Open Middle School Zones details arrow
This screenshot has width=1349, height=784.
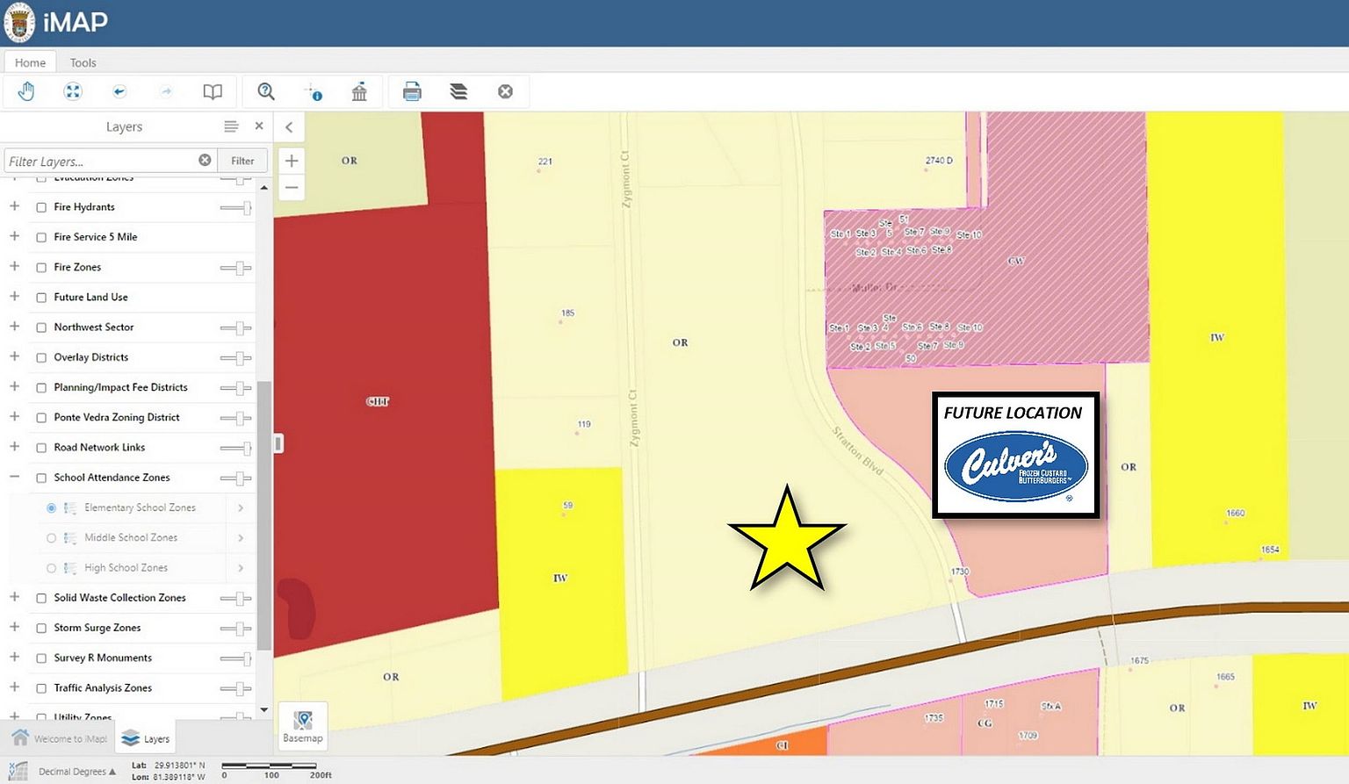tap(241, 538)
